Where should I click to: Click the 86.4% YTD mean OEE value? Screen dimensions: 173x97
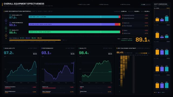click(x=120, y=53)
